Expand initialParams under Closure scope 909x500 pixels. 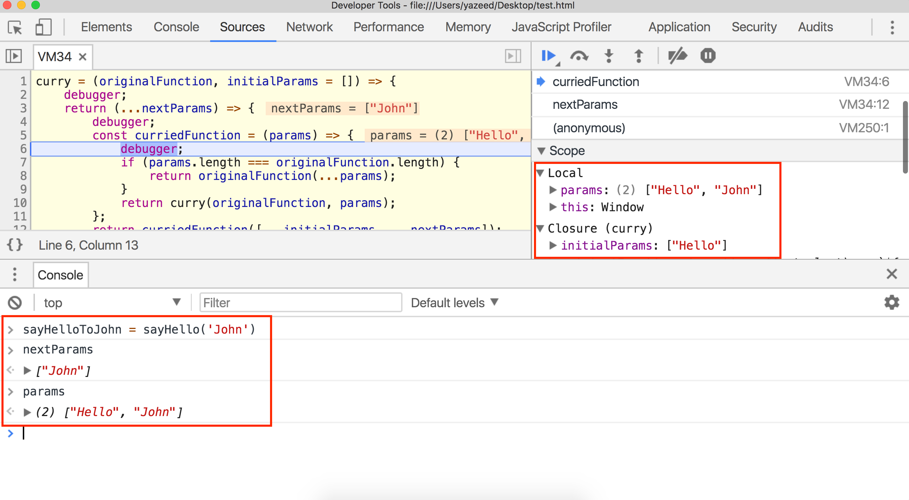[x=554, y=245]
